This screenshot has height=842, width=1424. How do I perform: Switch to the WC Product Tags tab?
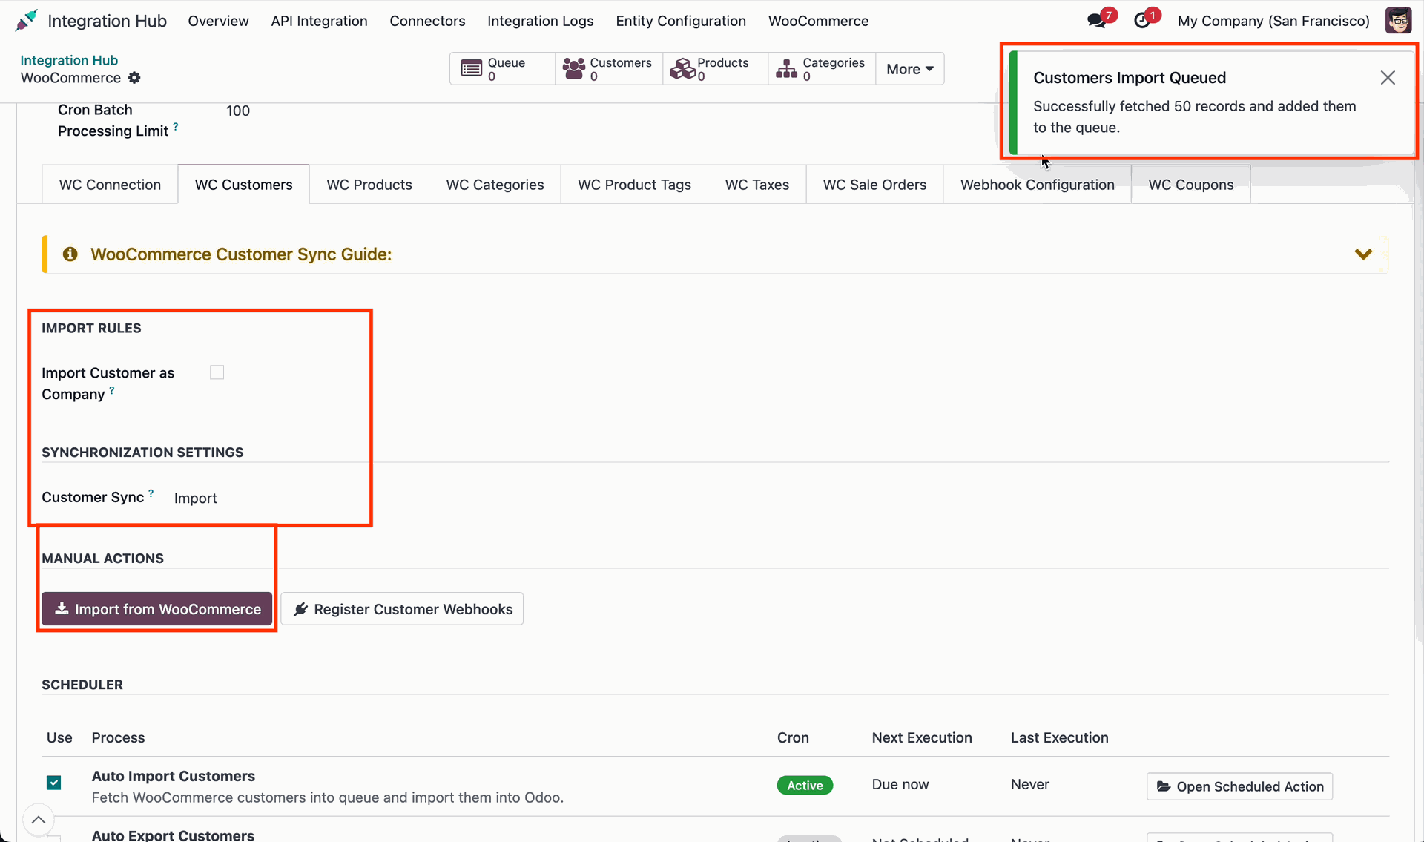634,185
